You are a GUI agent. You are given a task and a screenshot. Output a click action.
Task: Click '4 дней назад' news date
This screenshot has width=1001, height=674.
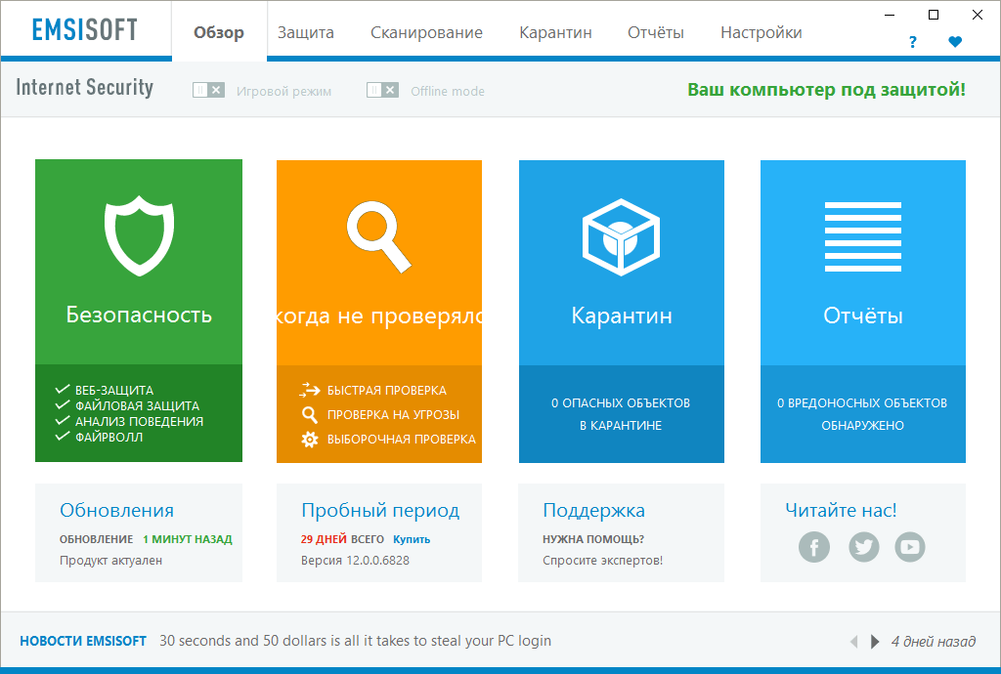point(934,642)
